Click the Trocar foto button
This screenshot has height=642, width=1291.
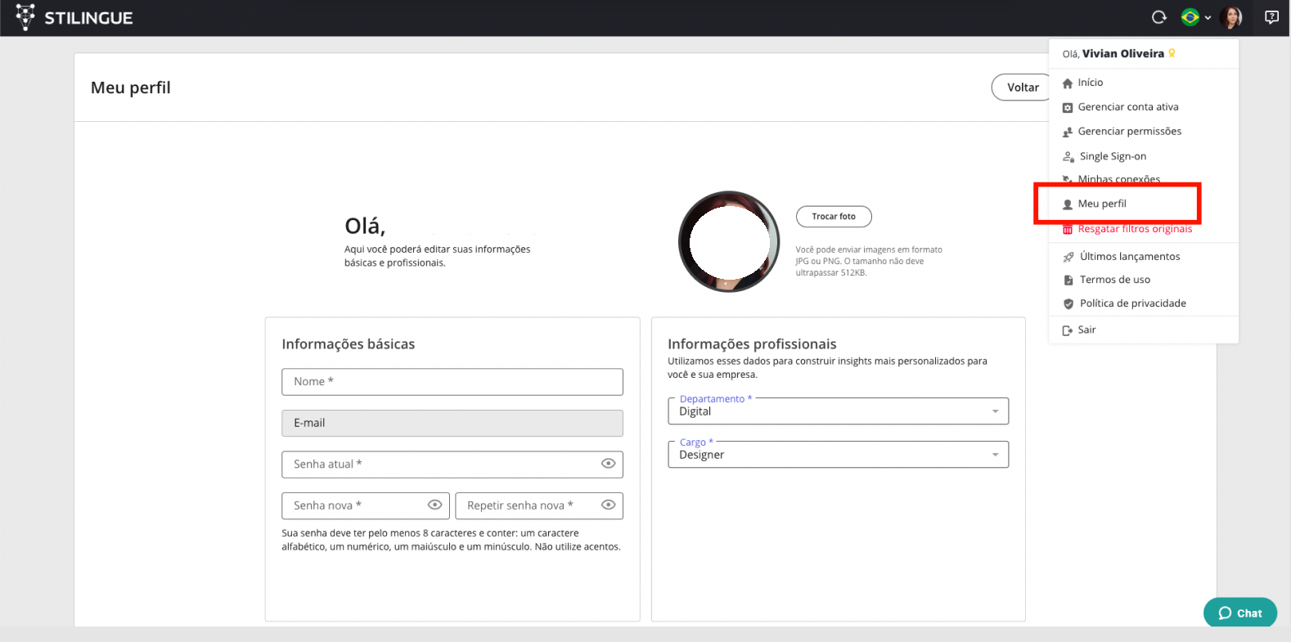[833, 217]
